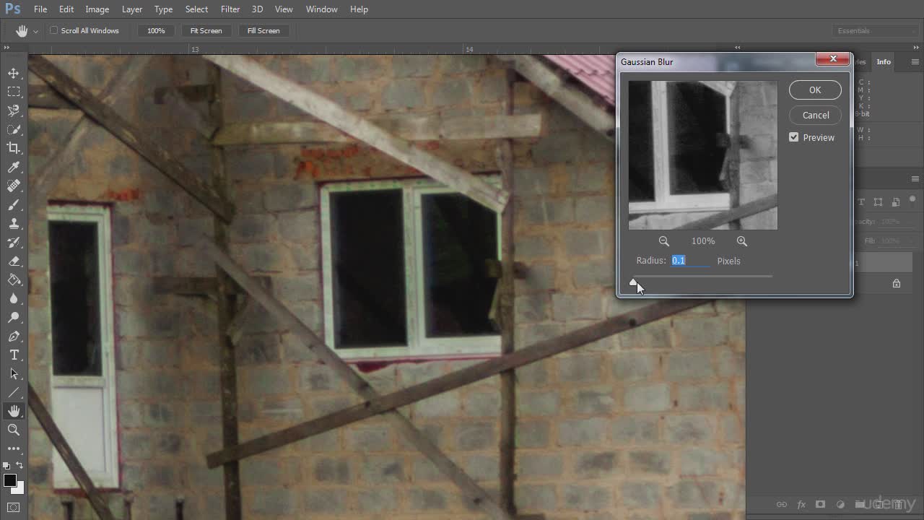Open the Image menu
The width and height of the screenshot is (924, 520).
[97, 9]
